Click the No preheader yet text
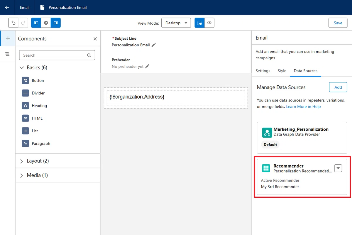Viewport: 352px width, 235px height. (128, 67)
